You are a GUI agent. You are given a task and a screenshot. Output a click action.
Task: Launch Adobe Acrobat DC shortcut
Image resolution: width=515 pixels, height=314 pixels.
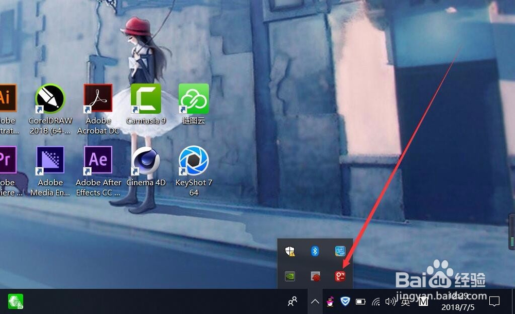point(98,98)
